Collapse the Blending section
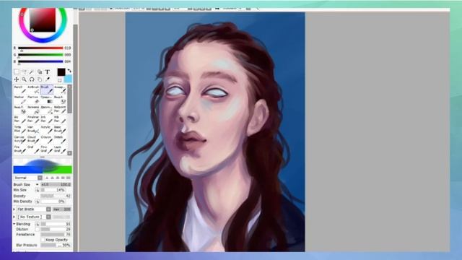462x260 pixels. [x=14, y=224]
